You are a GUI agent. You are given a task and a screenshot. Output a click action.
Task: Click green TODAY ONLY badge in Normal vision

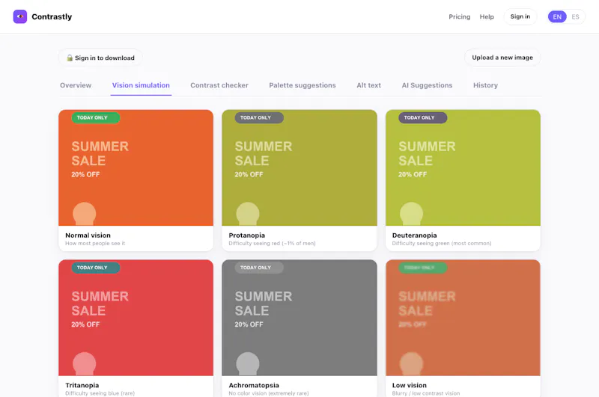96,117
